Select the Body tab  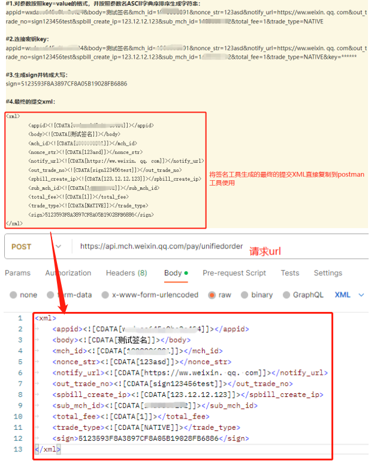176,273
